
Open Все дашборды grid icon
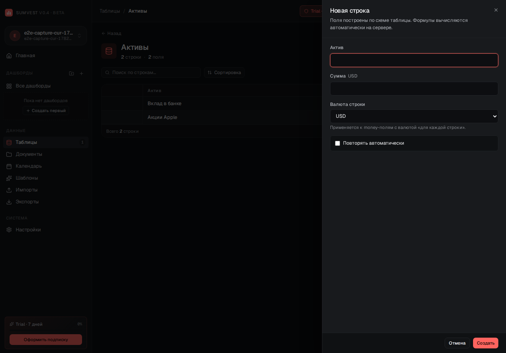[9, 86]
